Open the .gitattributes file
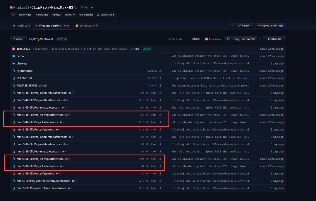Screen dimensions: 316x201 coord(25,71)
